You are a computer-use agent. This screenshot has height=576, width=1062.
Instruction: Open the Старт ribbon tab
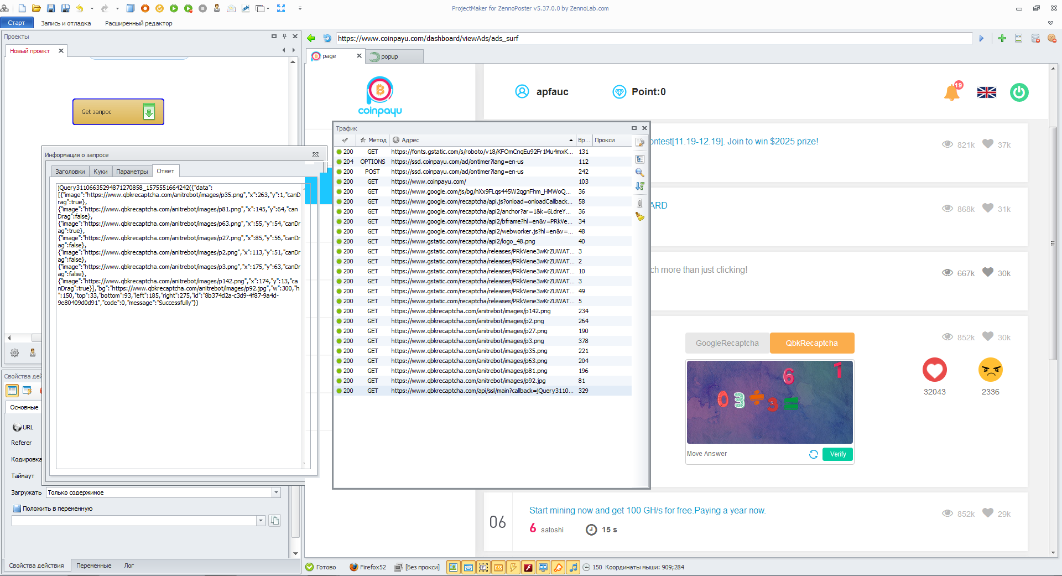coord(17,23)
